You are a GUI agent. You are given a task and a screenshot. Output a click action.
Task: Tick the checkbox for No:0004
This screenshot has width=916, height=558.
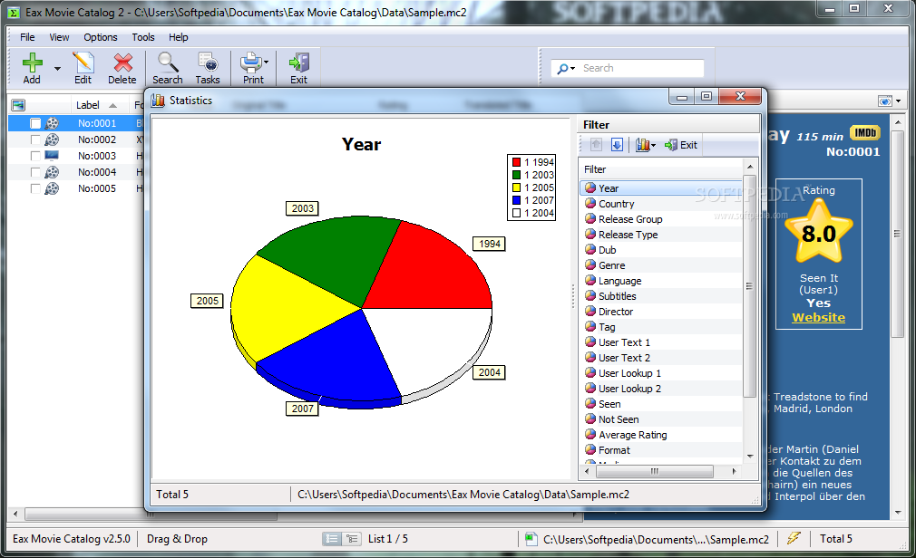[35, 172]
